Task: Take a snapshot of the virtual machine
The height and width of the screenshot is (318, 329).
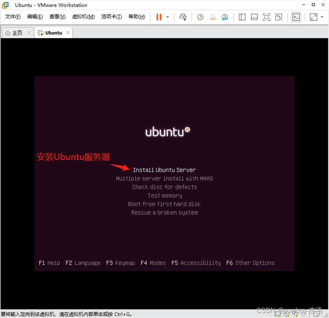Action: 200,17
